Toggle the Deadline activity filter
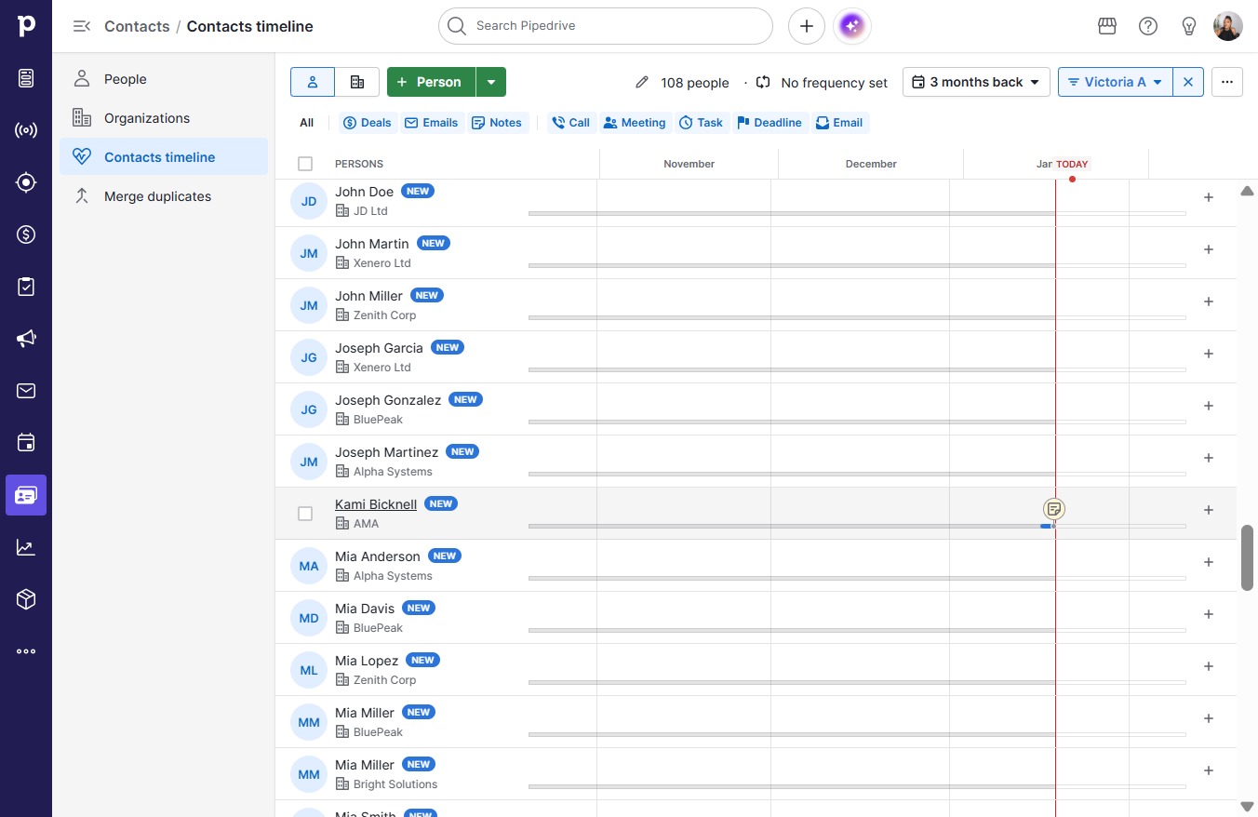1258x817 pixels. (x=770, y=123)
